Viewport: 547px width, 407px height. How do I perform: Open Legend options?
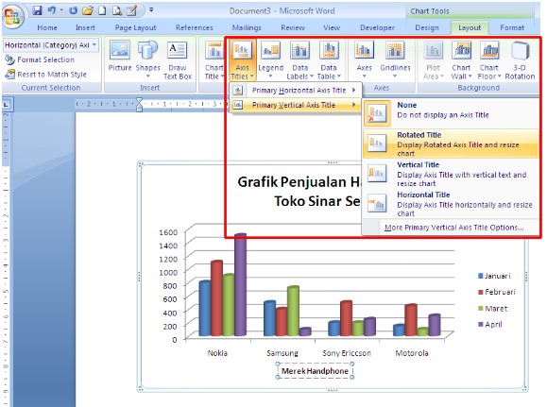tap(270, 59)
